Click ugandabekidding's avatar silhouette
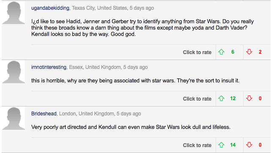Image resolution: width=271 pixels, height=153 pixels. tap(14, 13)
